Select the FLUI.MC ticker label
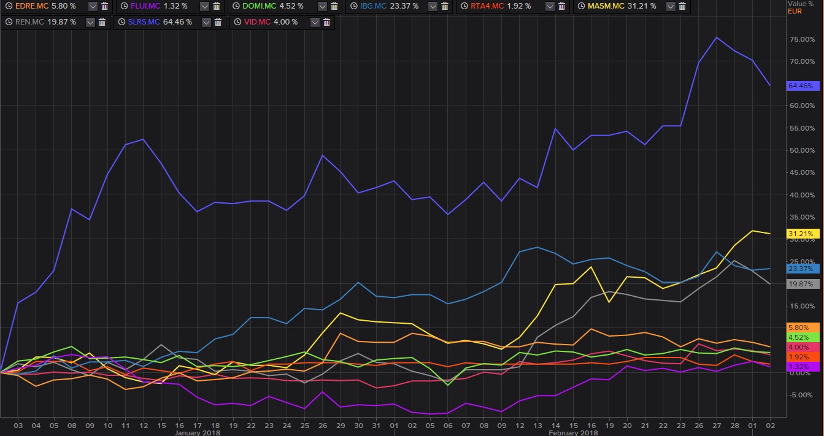The width and height of the screenshot is (824, 436). coord(144,6)
